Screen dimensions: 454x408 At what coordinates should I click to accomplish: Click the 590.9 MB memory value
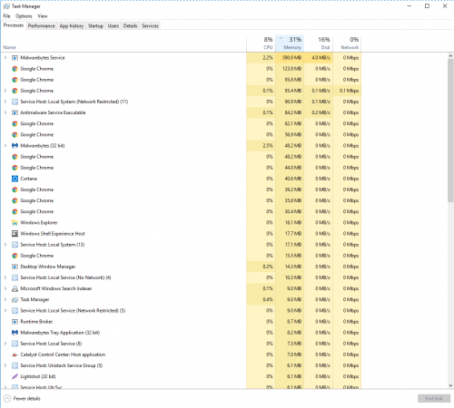pyautogui.click(x=291, y=58)
